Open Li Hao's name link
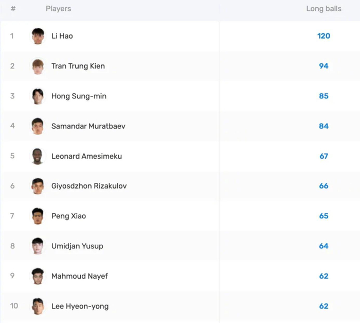360x323 pixels. [x=62, y=36]
